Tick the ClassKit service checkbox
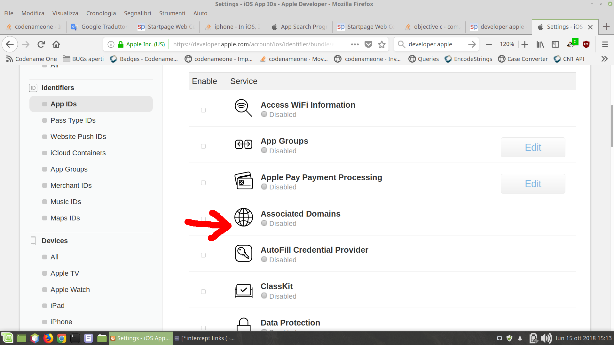 coord(203,292)
